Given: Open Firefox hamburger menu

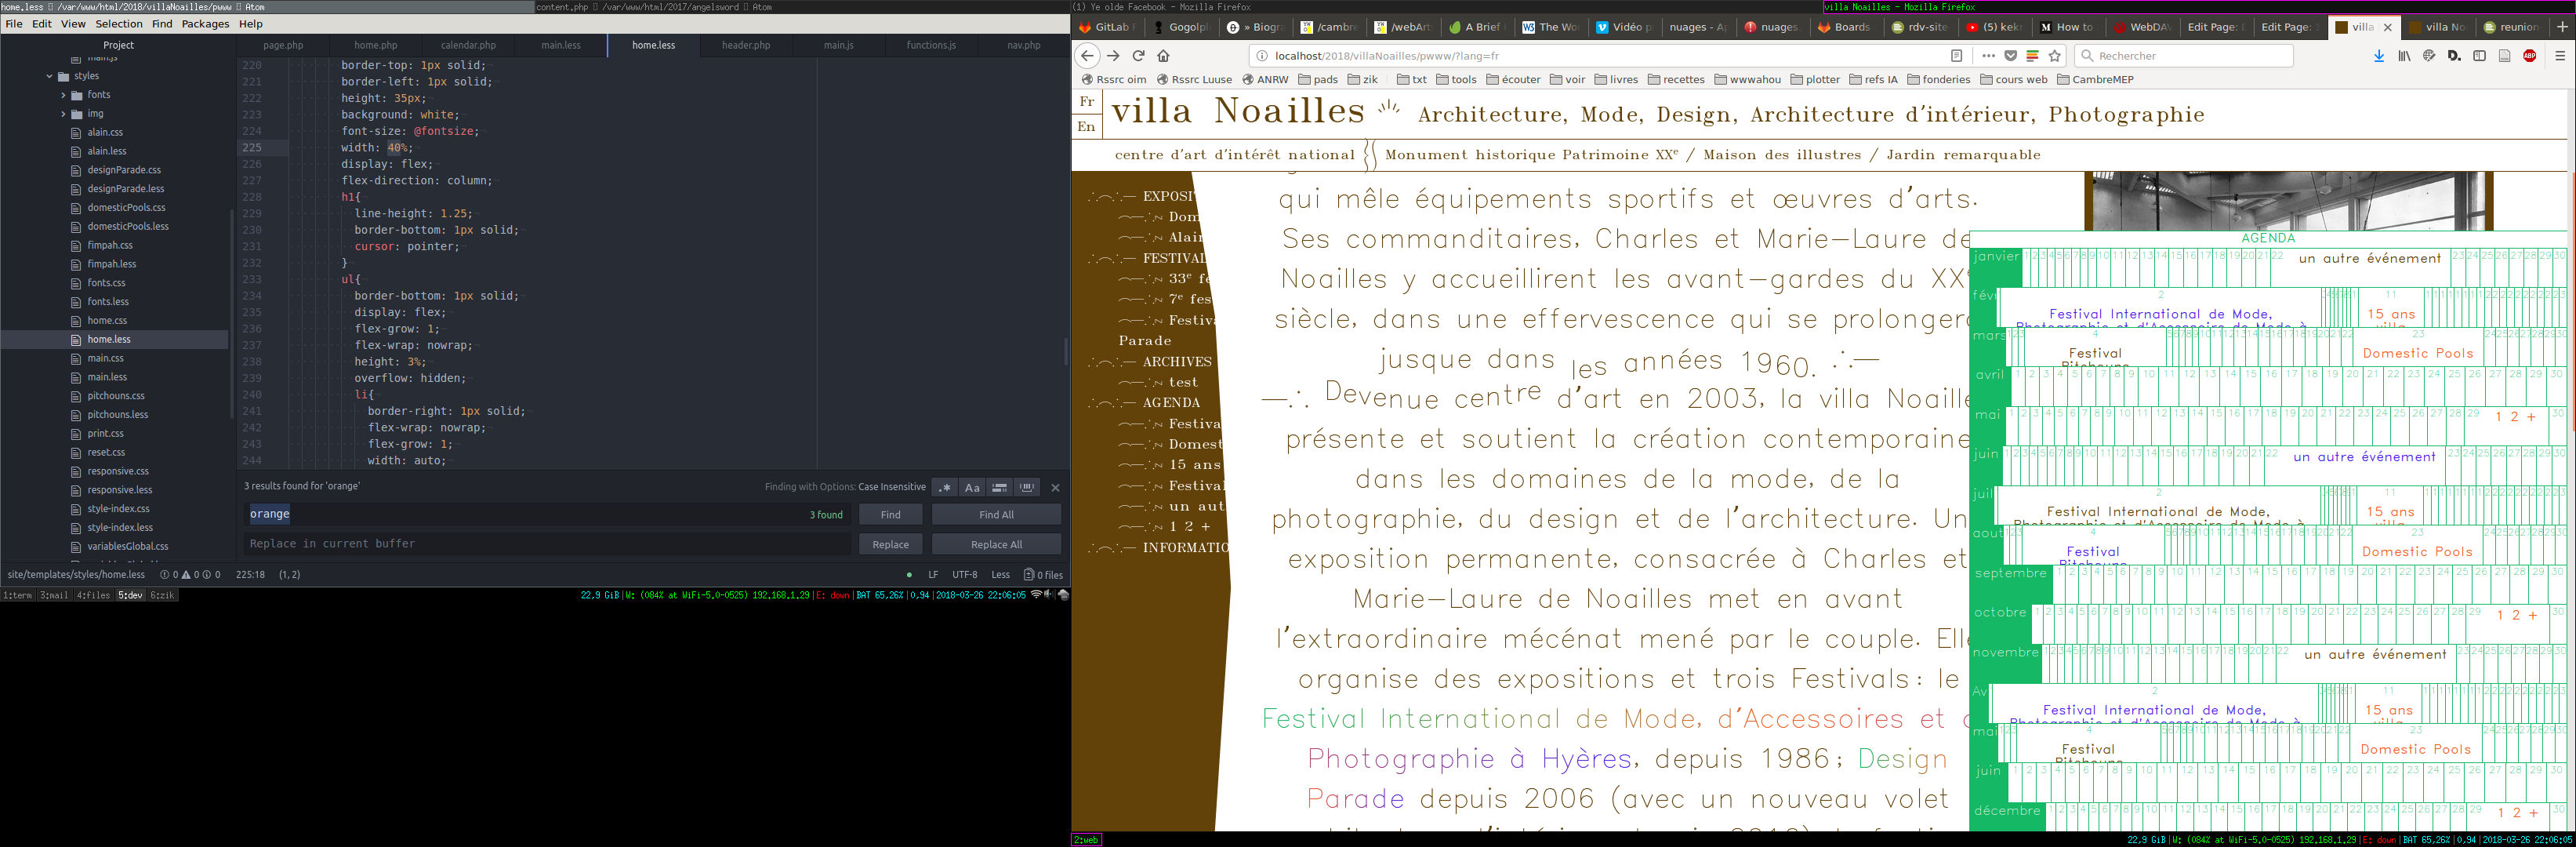Looking at the screenshot, I should point(2560,56).
